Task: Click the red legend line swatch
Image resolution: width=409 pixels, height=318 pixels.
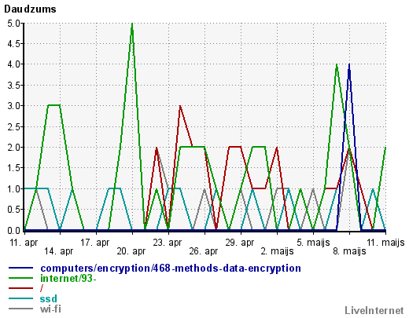Action: point(21,288)
